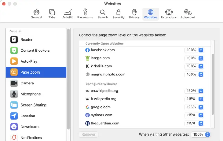The image size is (223, 141).
Task: Open Advanced preferences
Action: coord(188,14)
